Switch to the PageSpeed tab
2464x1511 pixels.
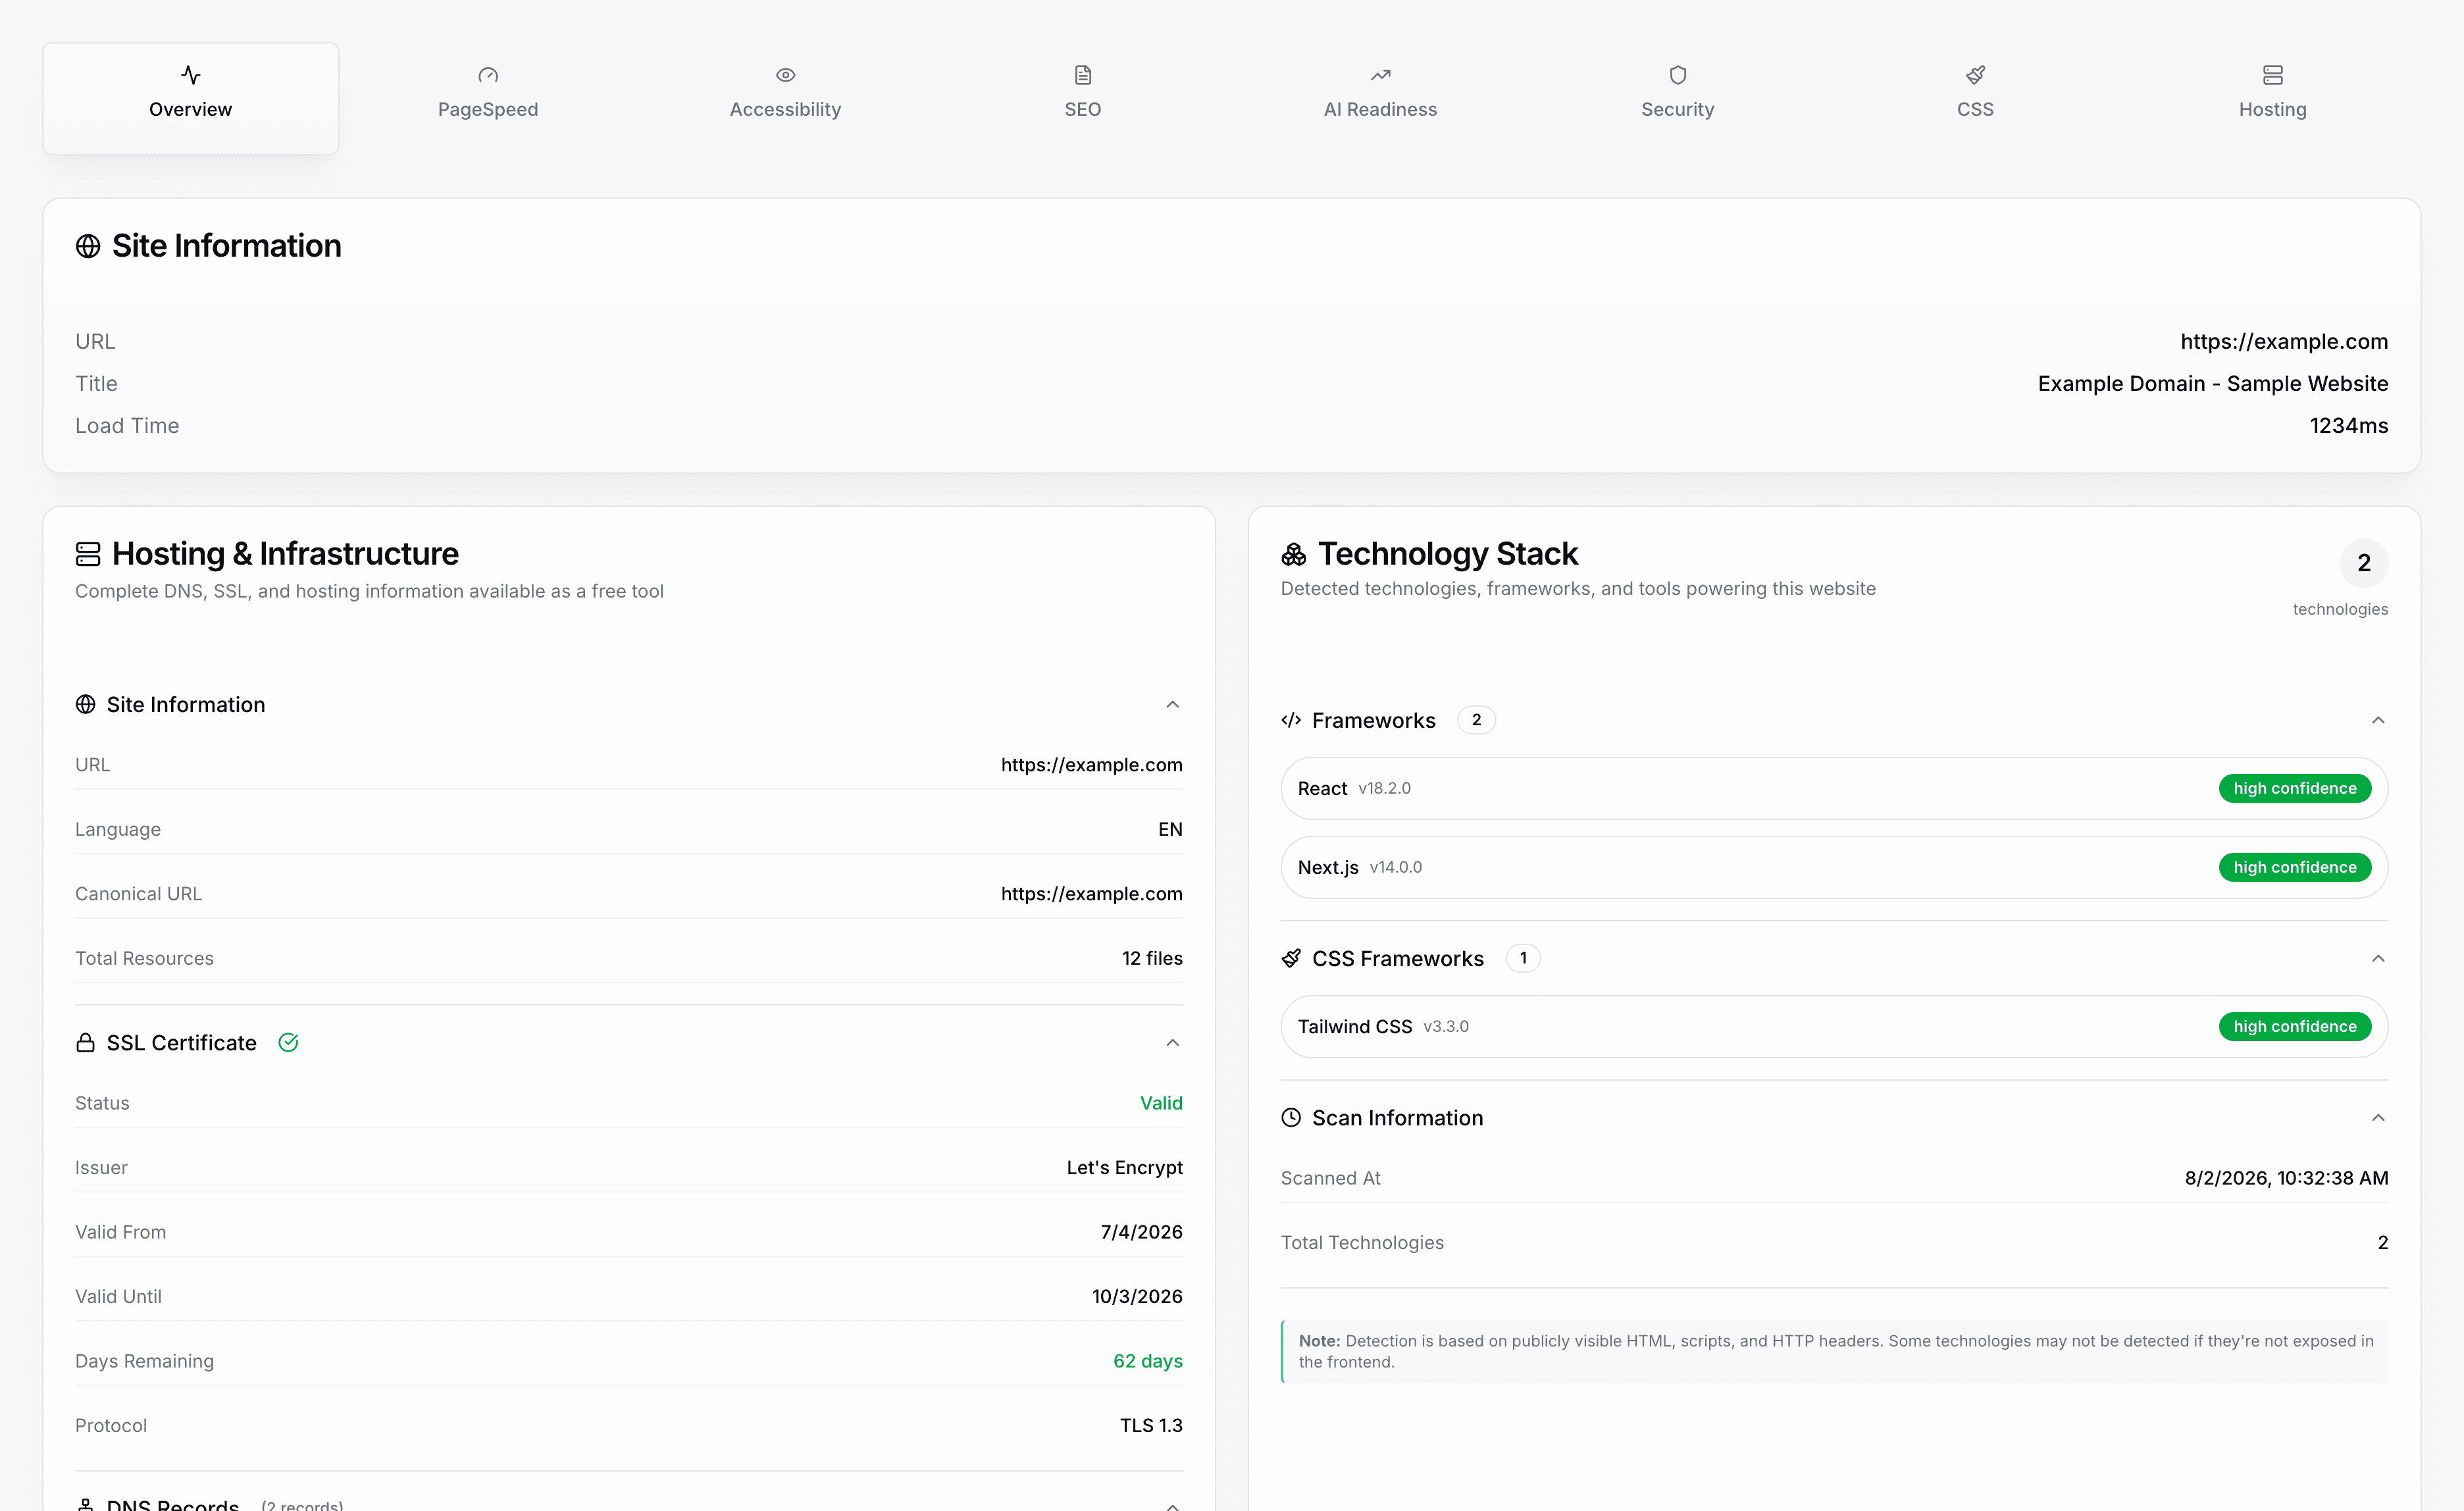488,98
